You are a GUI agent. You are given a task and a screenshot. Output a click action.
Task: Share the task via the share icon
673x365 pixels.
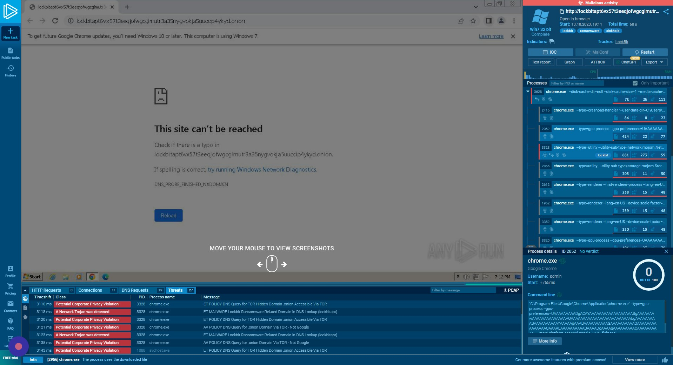pos(666,12)
